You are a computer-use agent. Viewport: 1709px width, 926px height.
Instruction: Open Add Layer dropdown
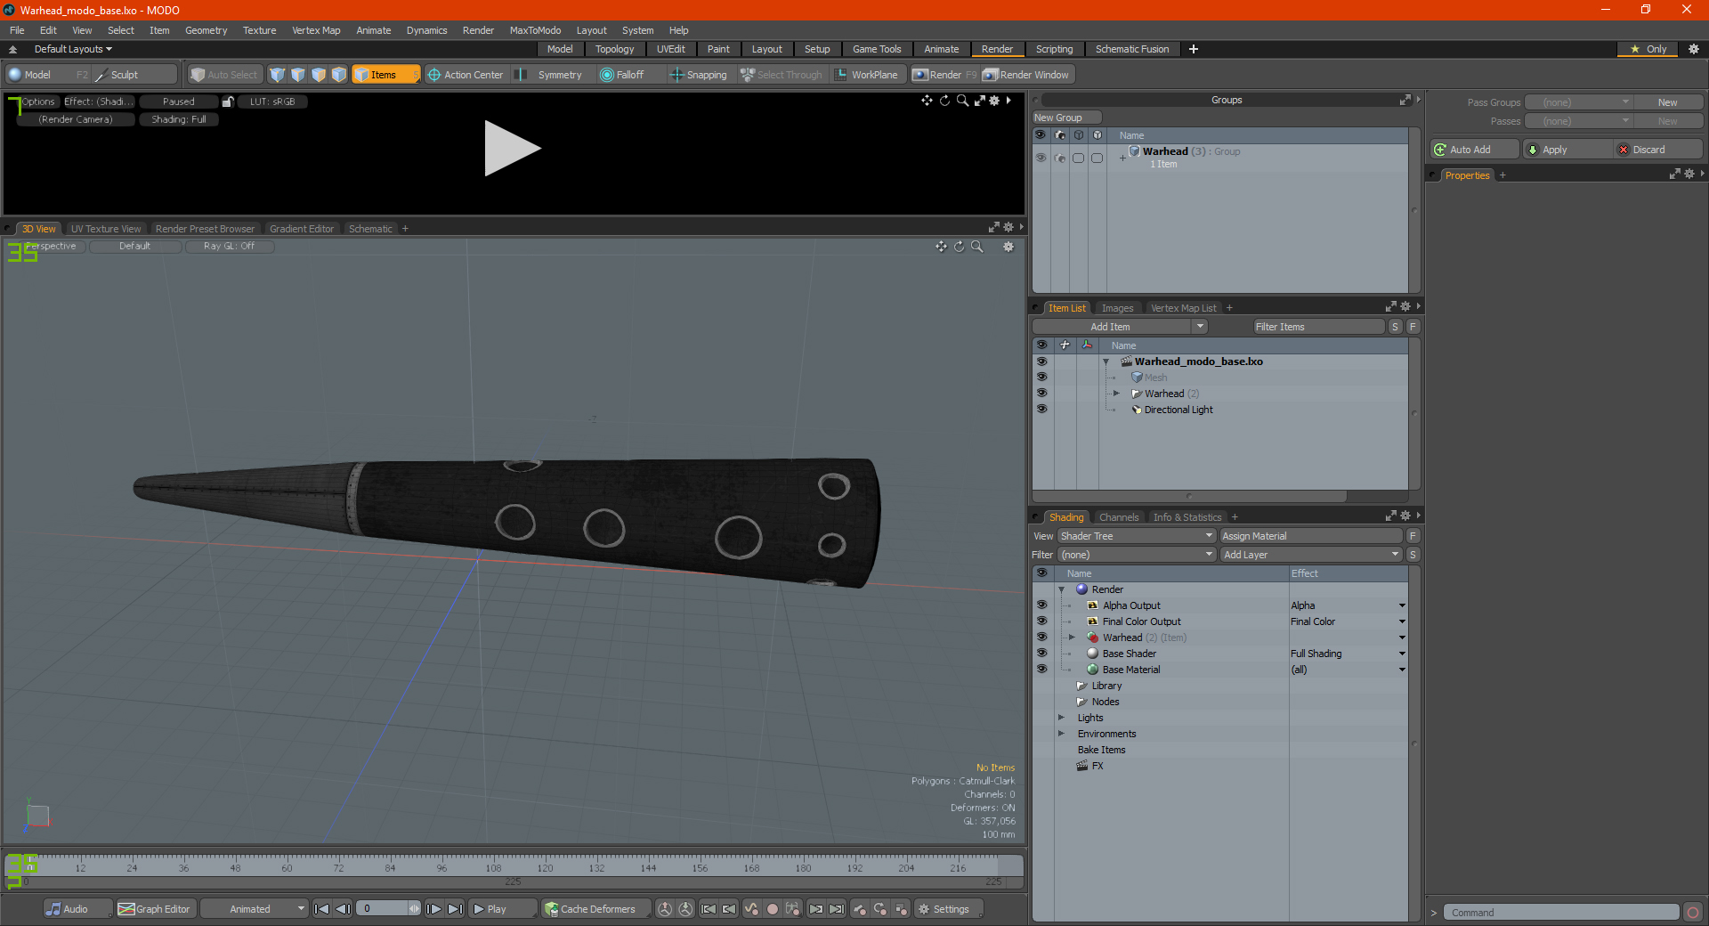point(1311,555)
